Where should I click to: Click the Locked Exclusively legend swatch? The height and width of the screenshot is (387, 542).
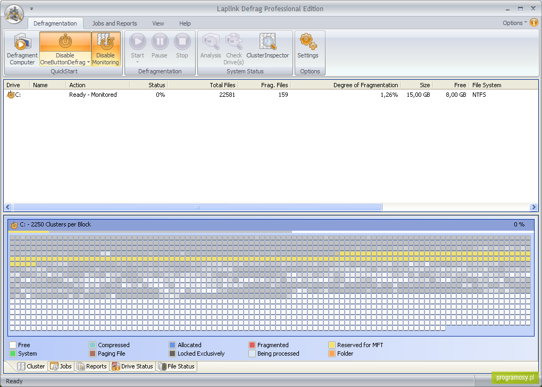click(172, 354)
